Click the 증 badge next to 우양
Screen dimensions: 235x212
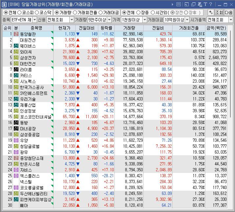click(x=16, y=140)
